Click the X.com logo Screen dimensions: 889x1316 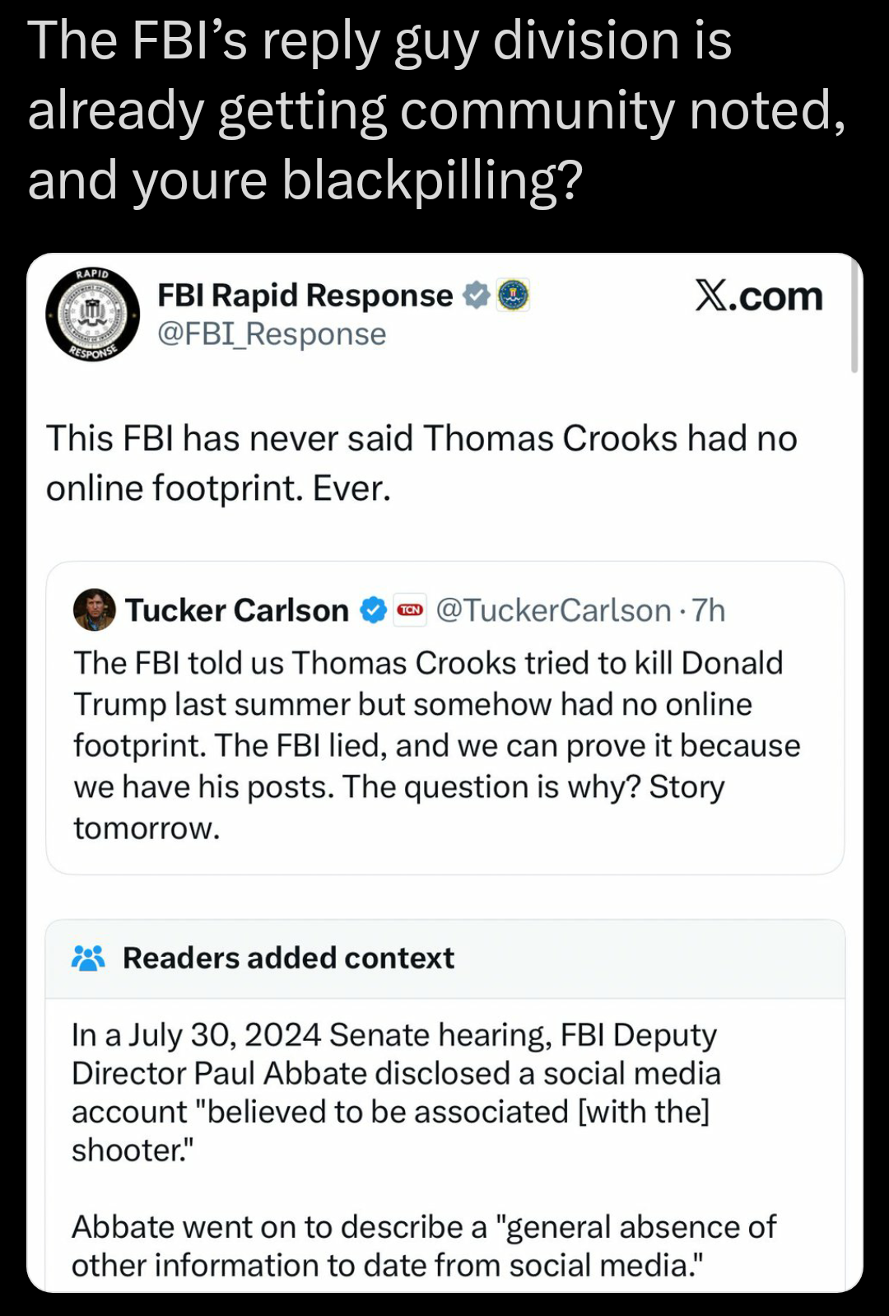click(758, 296)
